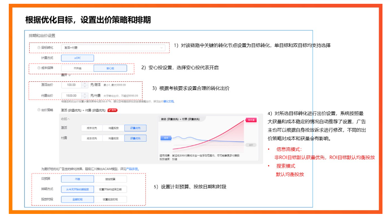Image resolution: width=390 pixels, height=216 pixels.
Task: Open the 产品手册 link
Action: click(x=132, y=169)
